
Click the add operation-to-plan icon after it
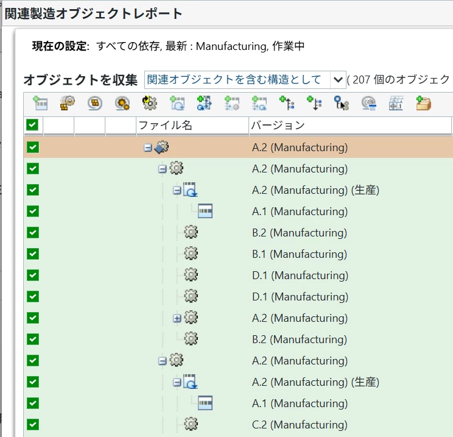(259, 103)
